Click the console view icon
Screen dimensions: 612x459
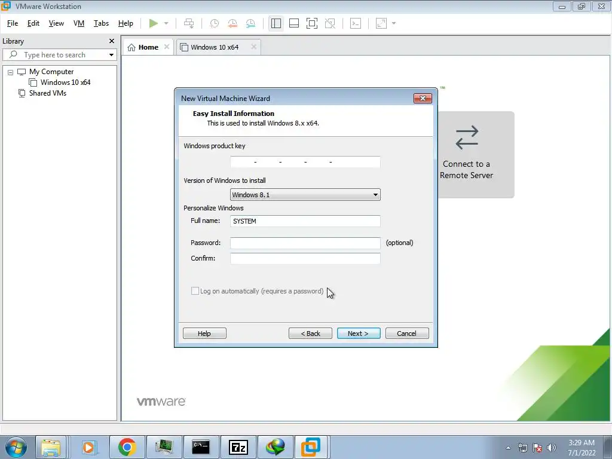point(356,23)
